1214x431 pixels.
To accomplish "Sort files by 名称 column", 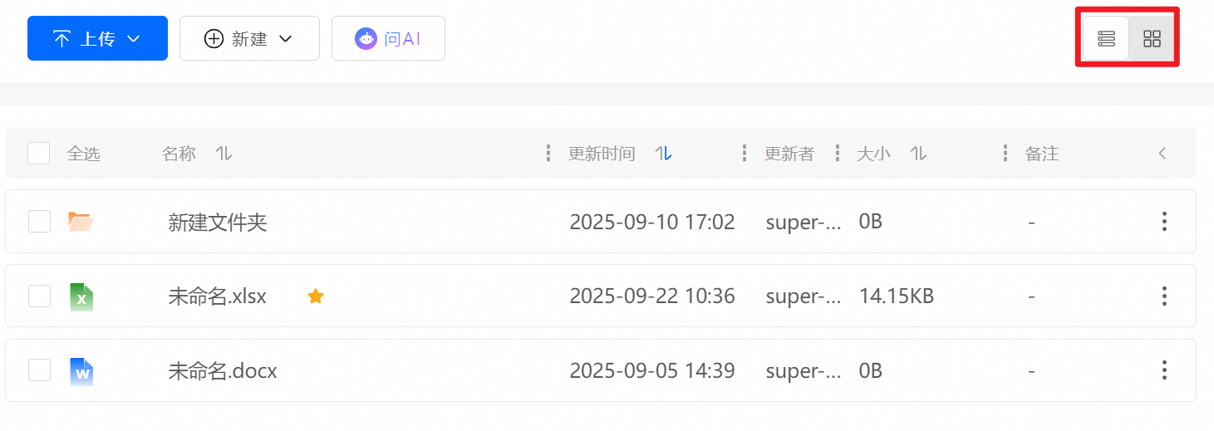I will [x=224, y=154].
